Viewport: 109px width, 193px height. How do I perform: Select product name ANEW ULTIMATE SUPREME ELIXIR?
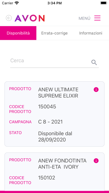tap(58, 93)
